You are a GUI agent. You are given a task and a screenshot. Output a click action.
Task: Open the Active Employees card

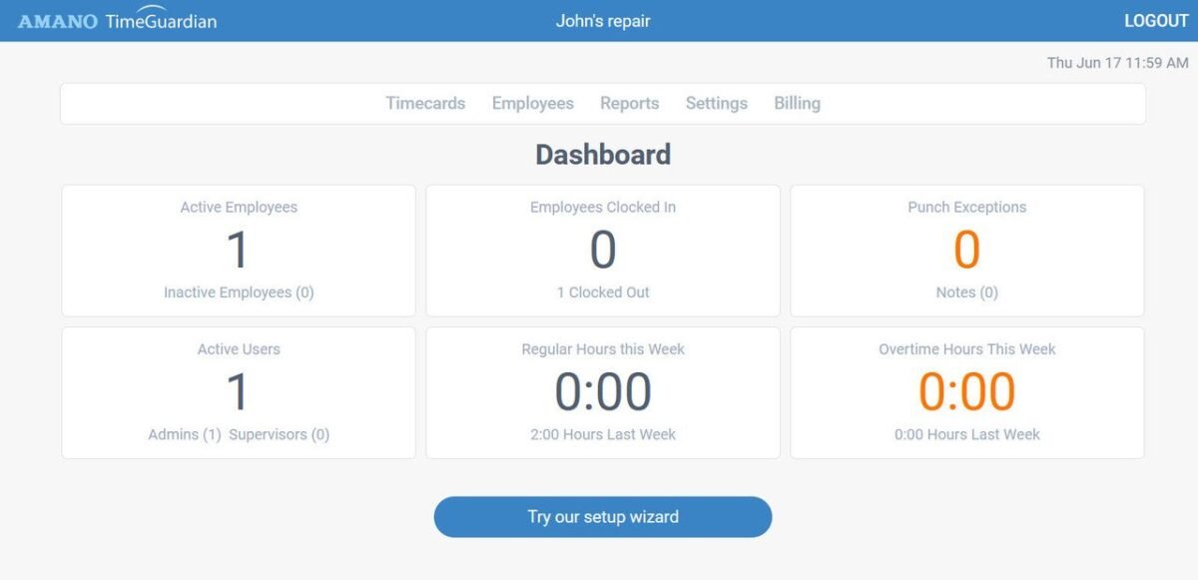tap(238, 250)
